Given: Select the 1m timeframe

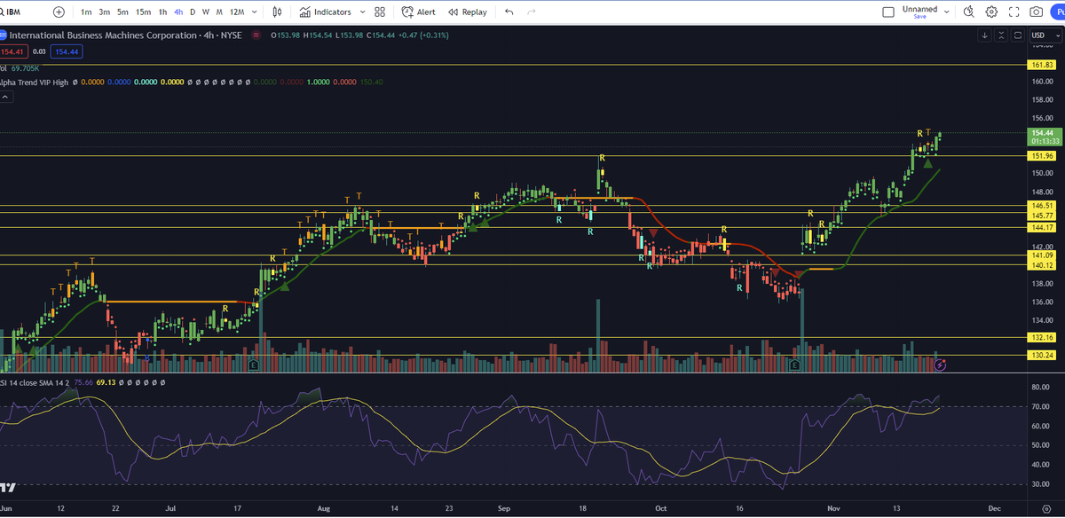Looking at the screenshot, I should (x=85, y=12).
